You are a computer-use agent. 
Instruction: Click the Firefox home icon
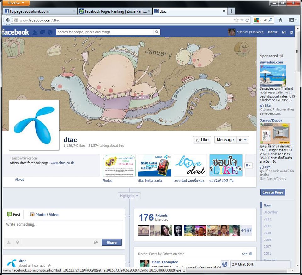tap(280, 20)
